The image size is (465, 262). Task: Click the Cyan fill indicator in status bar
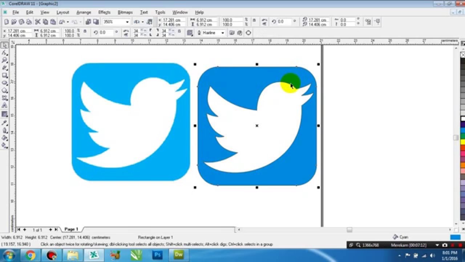455,237
